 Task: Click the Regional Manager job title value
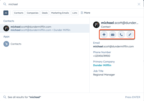tap(104, 75)
